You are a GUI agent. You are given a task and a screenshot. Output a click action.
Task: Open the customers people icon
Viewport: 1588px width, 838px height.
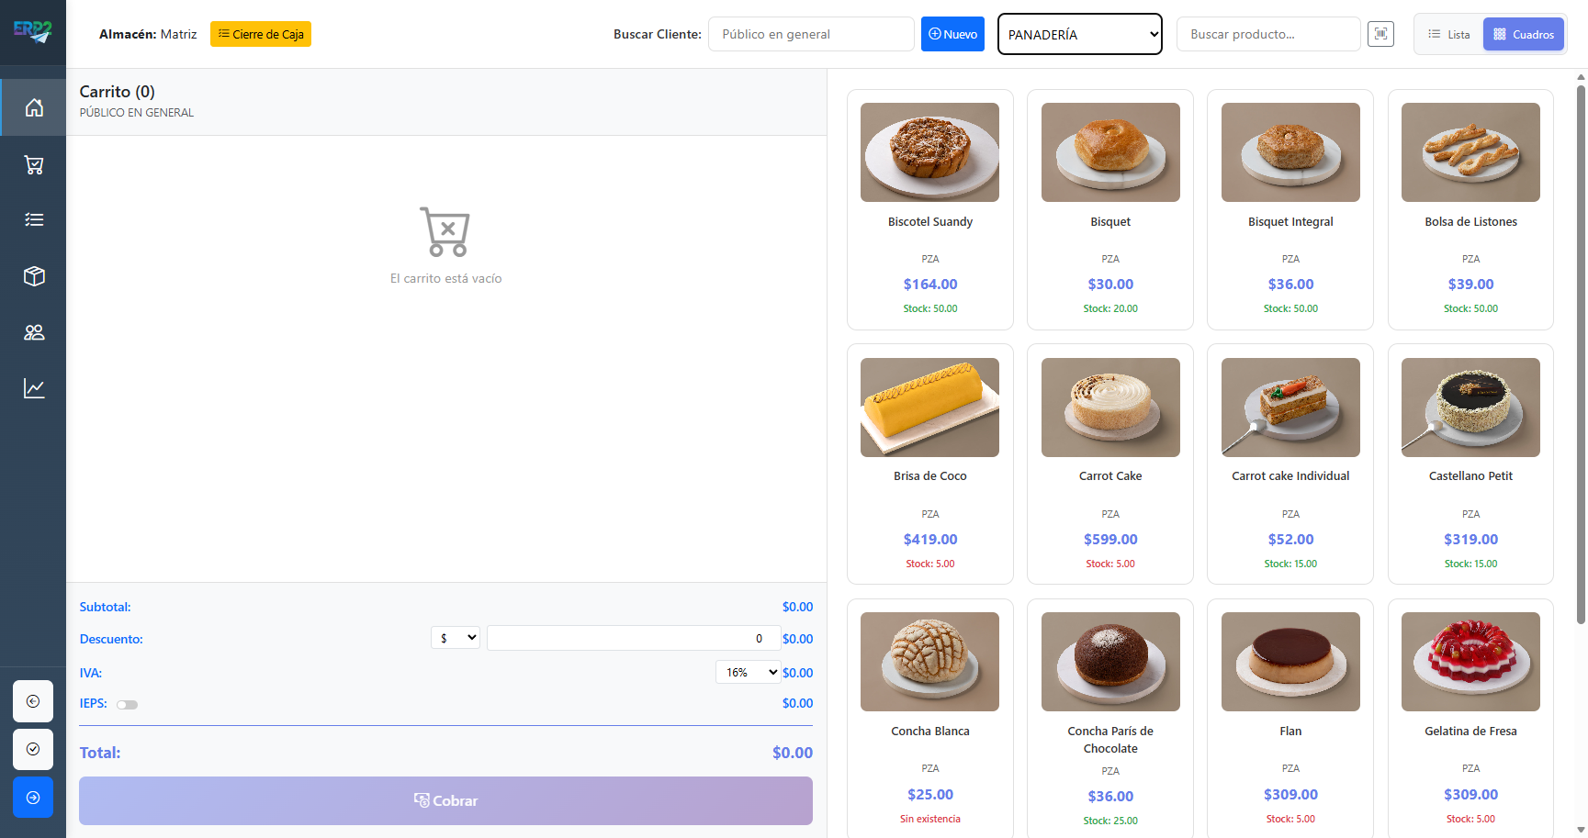tap(34, 332)
